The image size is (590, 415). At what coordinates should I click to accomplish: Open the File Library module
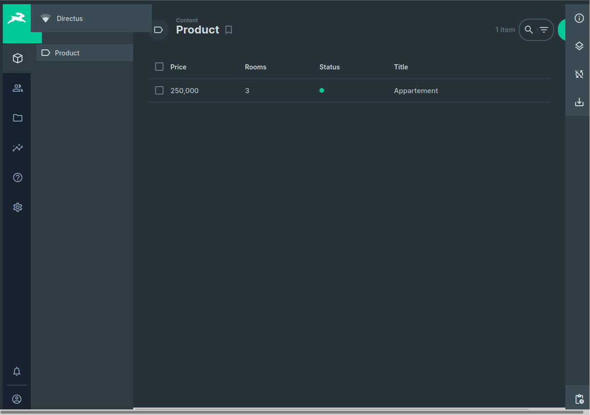17,118
